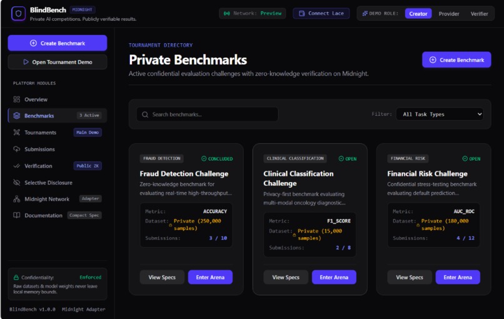Click the 'Compact Spec' badge on Documentation
Screen dimensions: 504x319
pos(84,215)
